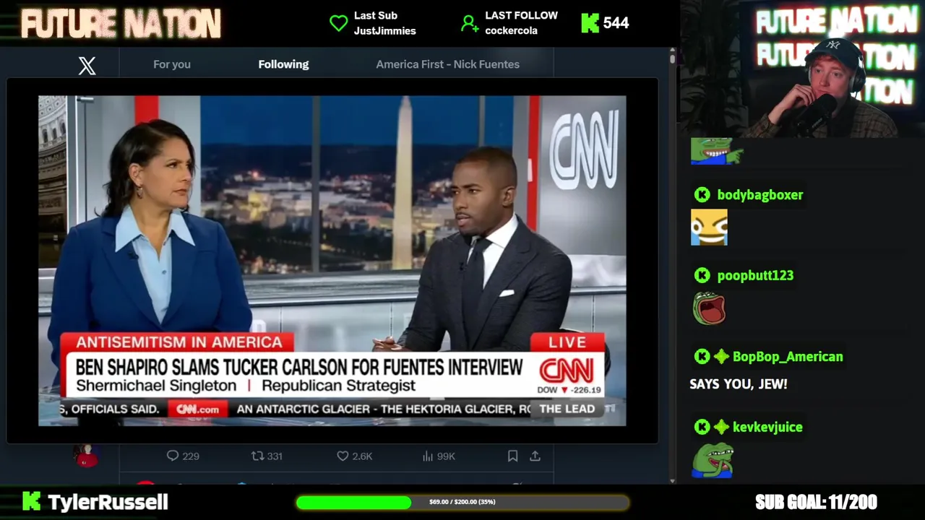The width and height of the screenshot is (925, 520).
Task: Click the donation goal progress bar
Action: pos(462,502)
